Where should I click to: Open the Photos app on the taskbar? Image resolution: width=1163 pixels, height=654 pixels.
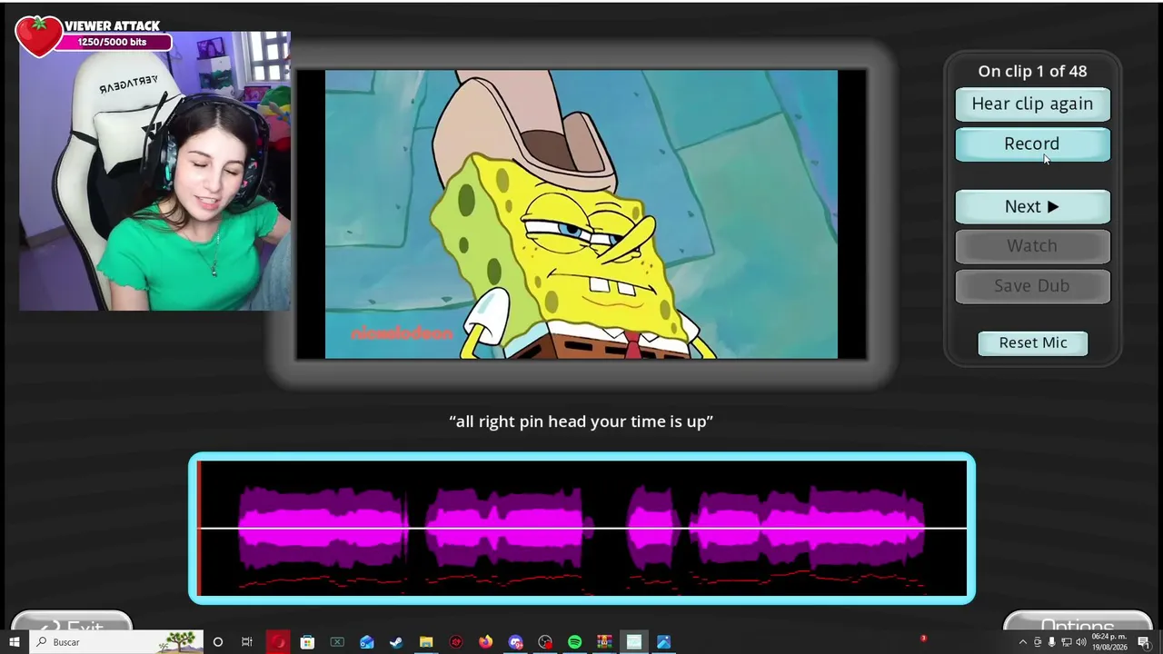[664, 642]
